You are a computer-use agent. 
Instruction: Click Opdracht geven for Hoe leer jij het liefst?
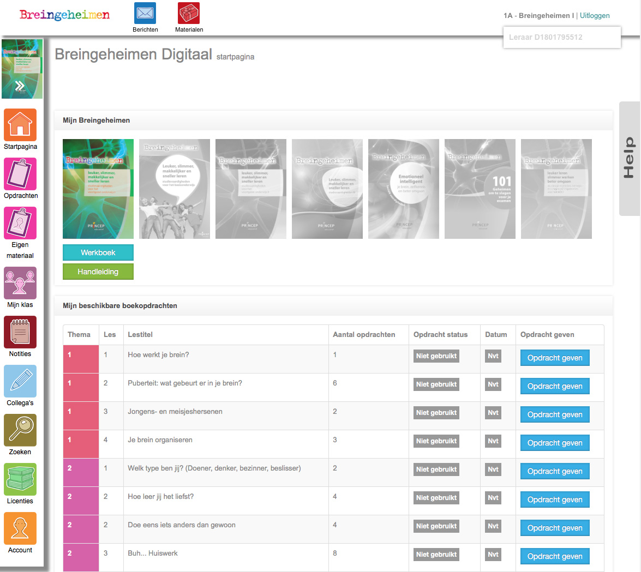point(555,499)
